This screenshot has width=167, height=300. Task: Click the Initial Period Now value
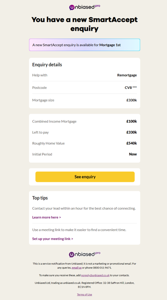coord(133,154)
